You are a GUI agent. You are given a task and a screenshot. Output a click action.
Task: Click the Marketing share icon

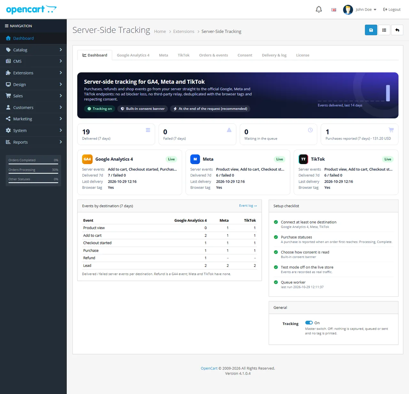pyautogui.click(x=8, y=119)
